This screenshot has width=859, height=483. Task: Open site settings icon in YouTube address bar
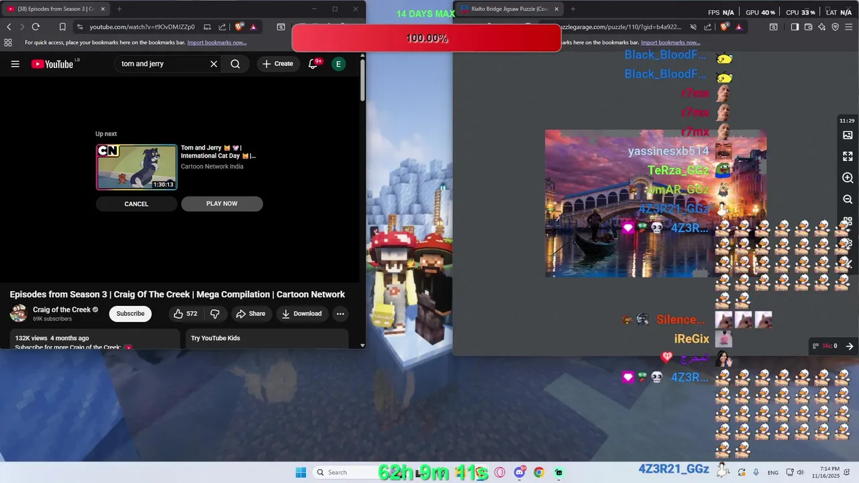80,27
